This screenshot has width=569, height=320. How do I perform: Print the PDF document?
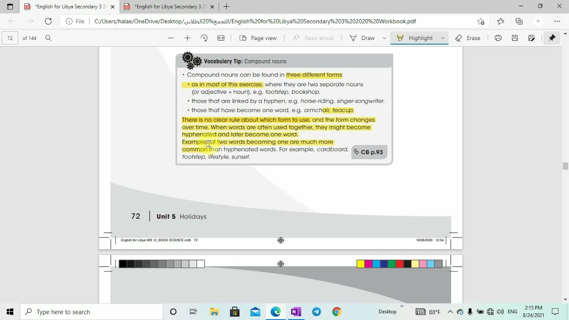click(498, 38)
